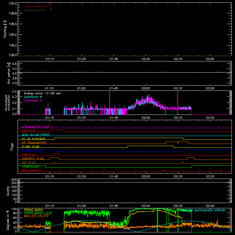Screen dimensions: 235x235
Task: Select the FRONTS_OFF flag label
Action: (31, 167)
